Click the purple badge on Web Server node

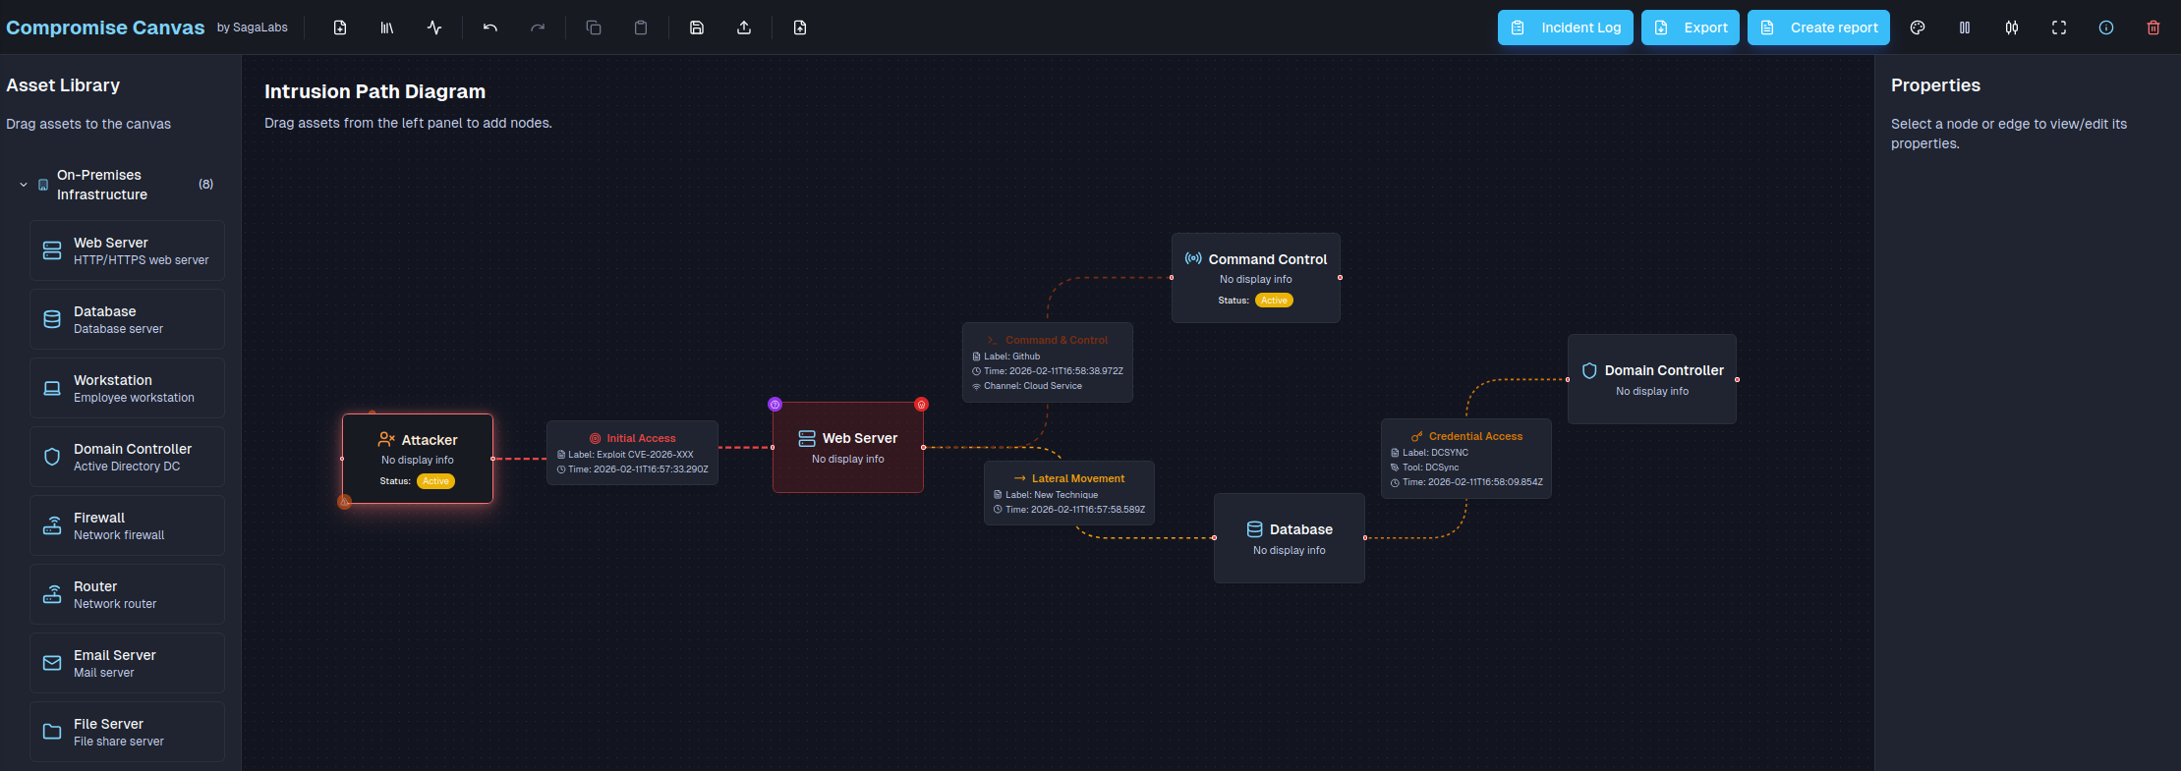click(775, 405)
